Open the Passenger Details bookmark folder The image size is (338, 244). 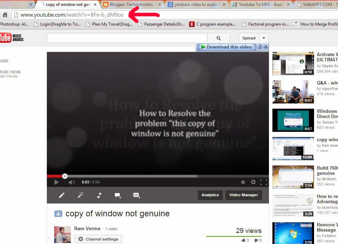pos(162,24)
